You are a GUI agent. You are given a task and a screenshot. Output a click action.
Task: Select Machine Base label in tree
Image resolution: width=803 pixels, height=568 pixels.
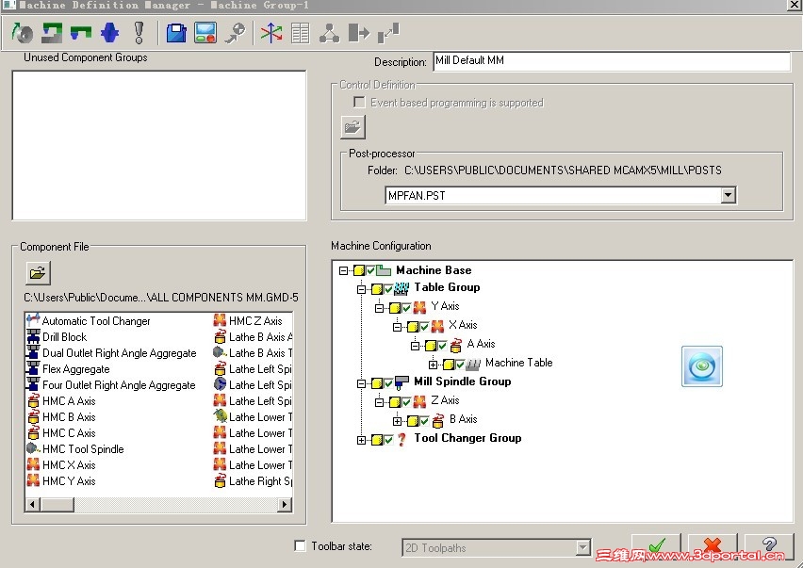[434, 270]
